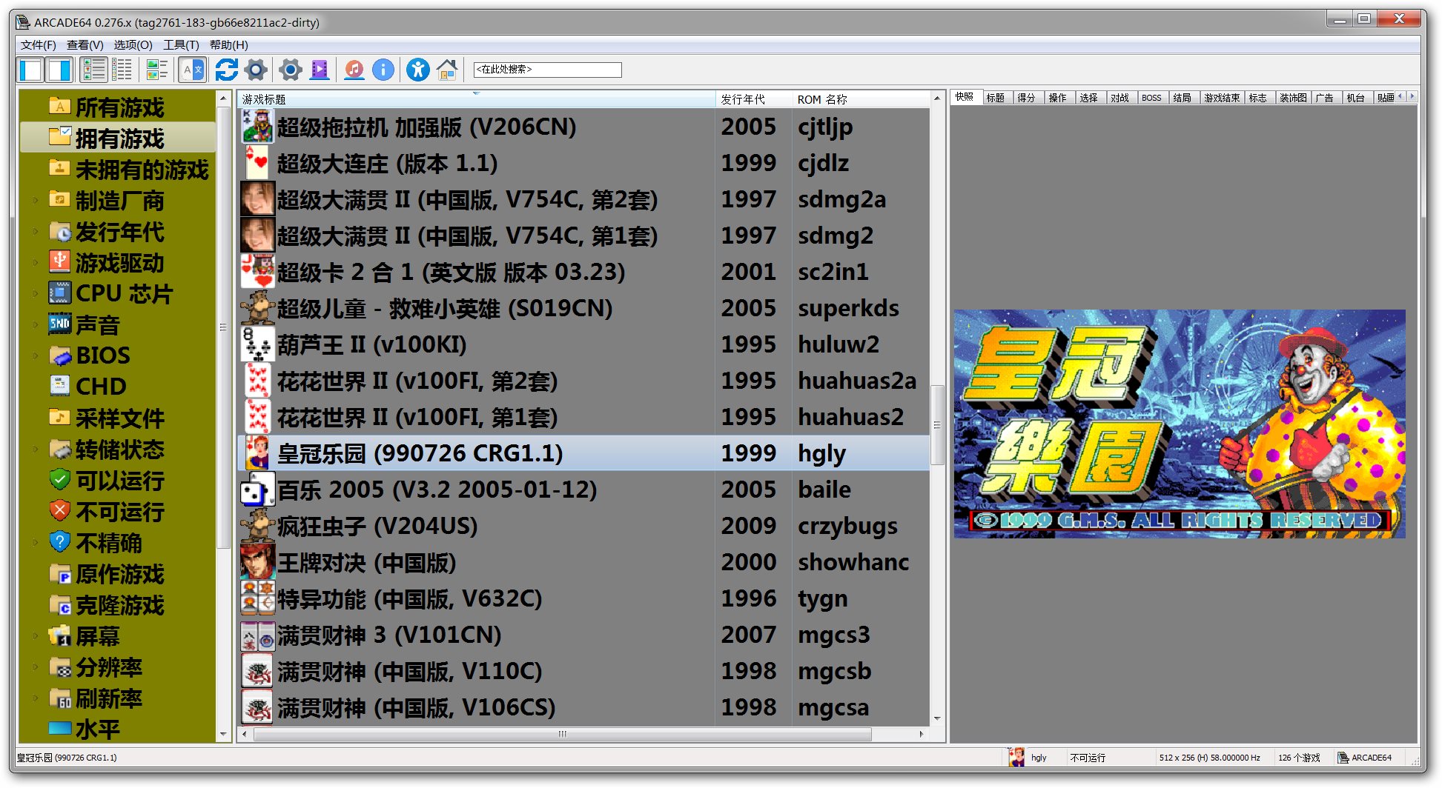Click the blue accessibility figure icon

point(418,70)
